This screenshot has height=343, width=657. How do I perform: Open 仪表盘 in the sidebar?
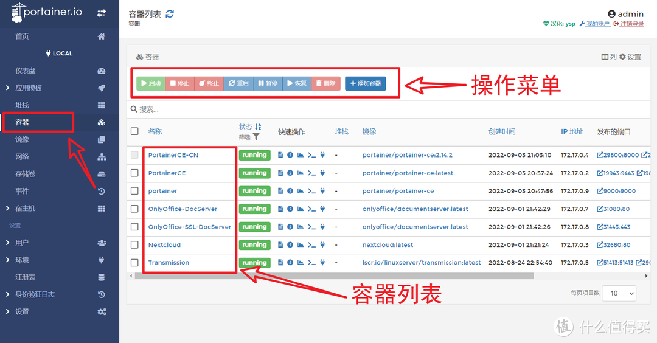26,71
